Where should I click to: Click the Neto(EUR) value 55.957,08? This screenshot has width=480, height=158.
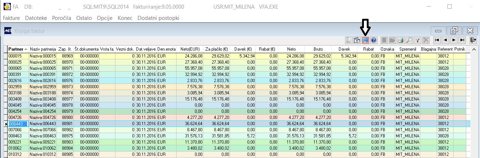pos(190,68)
